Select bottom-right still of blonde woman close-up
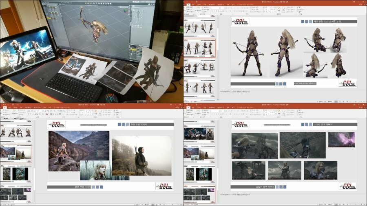This screenshot has height=206, width=367. coord(321,171)
